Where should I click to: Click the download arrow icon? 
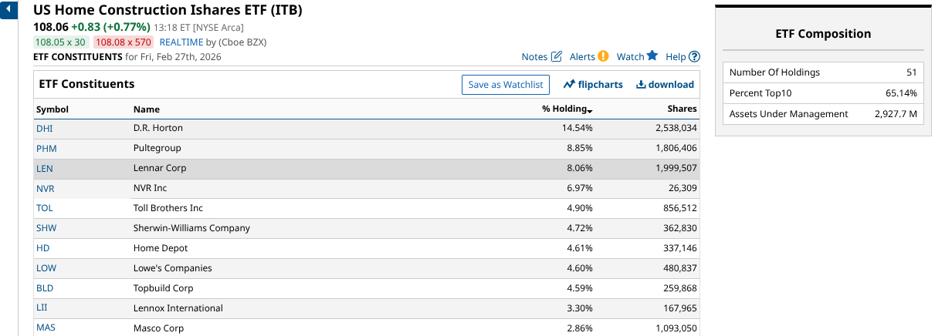tap(641, 85)
